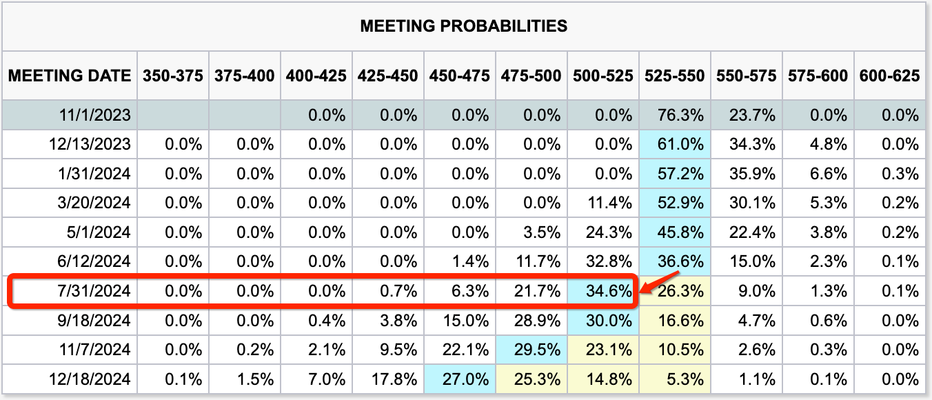Select the 350-375 column header
Image resolution: width=932 pixels, height=400 pixels.
(x=173, y=75)
